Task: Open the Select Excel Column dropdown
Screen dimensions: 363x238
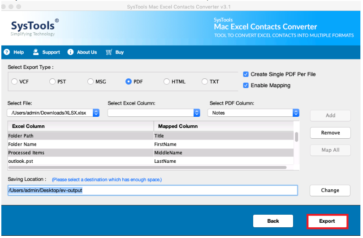Action: pyautogui.click(x=154, y=113)
